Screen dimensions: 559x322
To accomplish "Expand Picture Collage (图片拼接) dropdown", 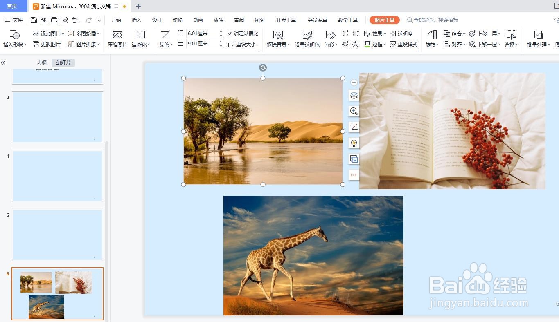I will coord(99,44).
